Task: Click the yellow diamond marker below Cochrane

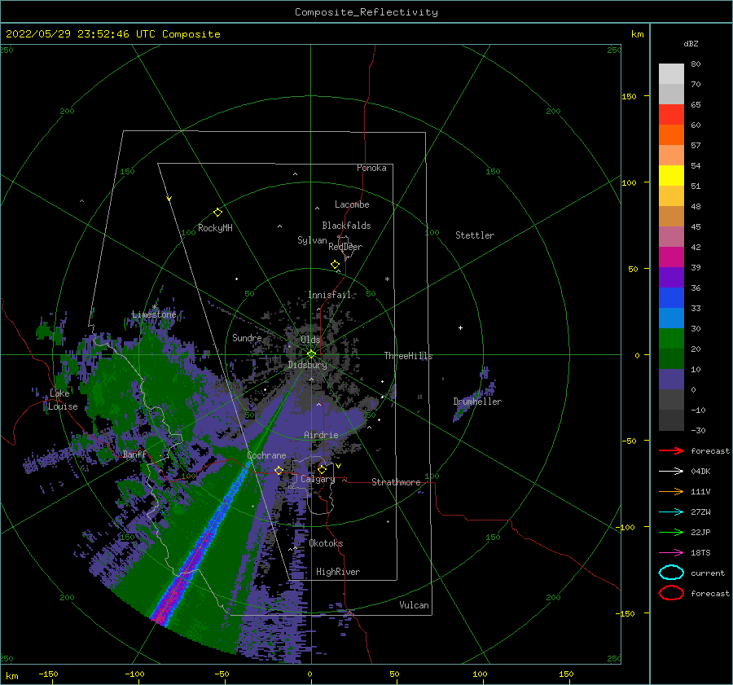Action: [x=279, y=470]
